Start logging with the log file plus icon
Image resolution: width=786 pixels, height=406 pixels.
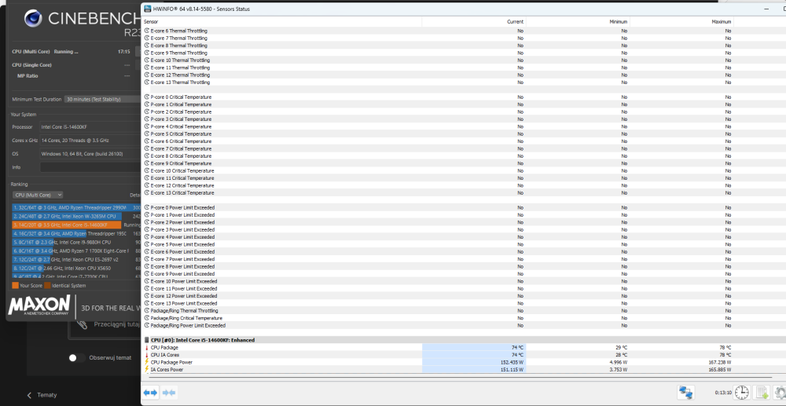[762, 393]
